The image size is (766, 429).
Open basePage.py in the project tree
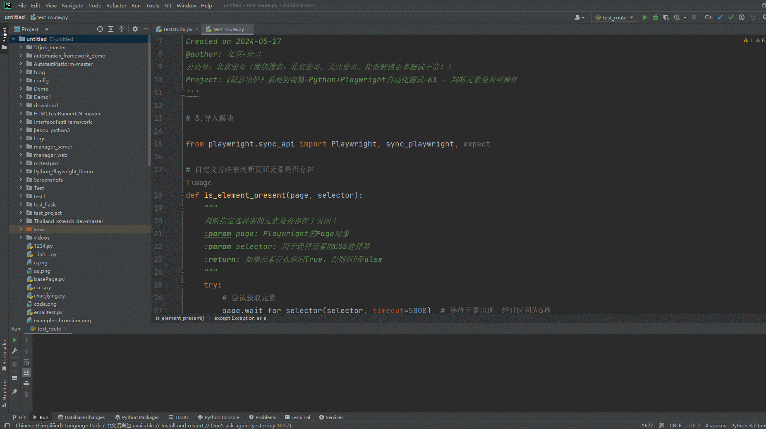click(x=49, y=279)
